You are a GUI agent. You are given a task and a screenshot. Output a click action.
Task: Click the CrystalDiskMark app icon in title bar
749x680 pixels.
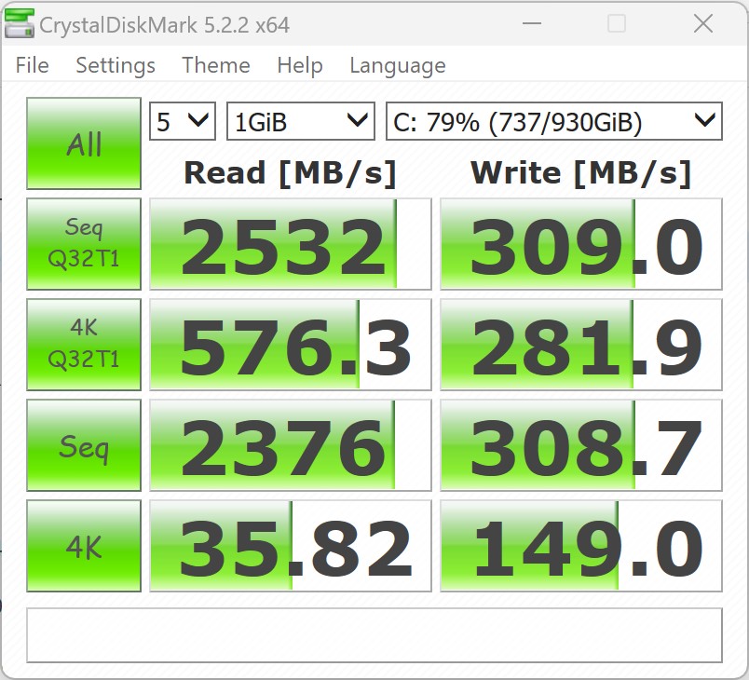click(x=20, y=23)
